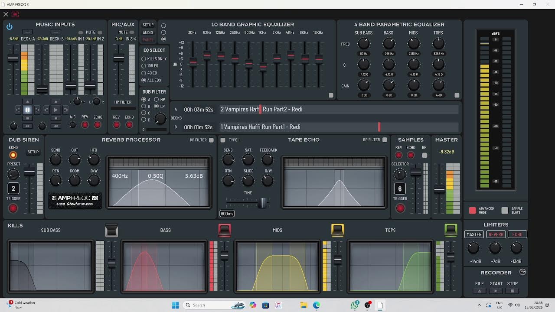Screen dimensions: 555x312
Task: Fire the Dub Siren TRIGGER button
Action: [x=13, y=208]
